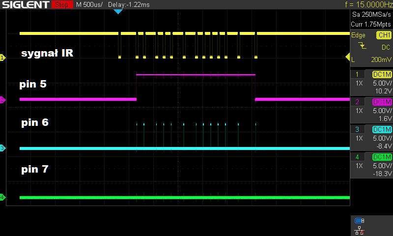The height and width of the screenshot is (236, 393).
Task: Click the yellow trigger level arrow marker
Action: [x=348, y=57]
